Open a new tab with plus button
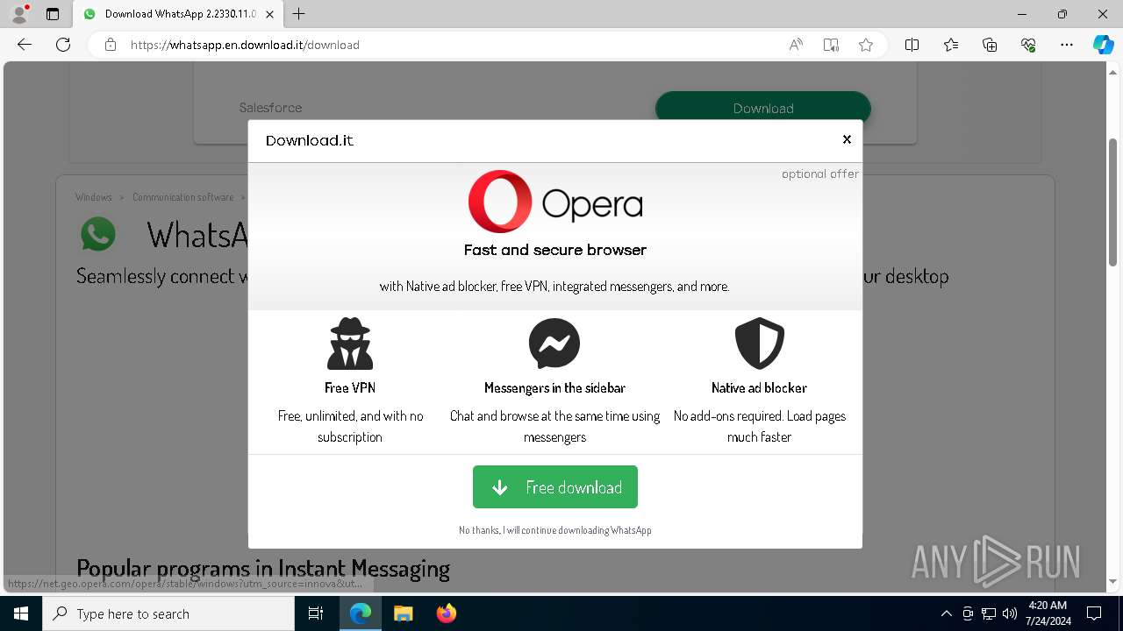 tap(299, 14)
